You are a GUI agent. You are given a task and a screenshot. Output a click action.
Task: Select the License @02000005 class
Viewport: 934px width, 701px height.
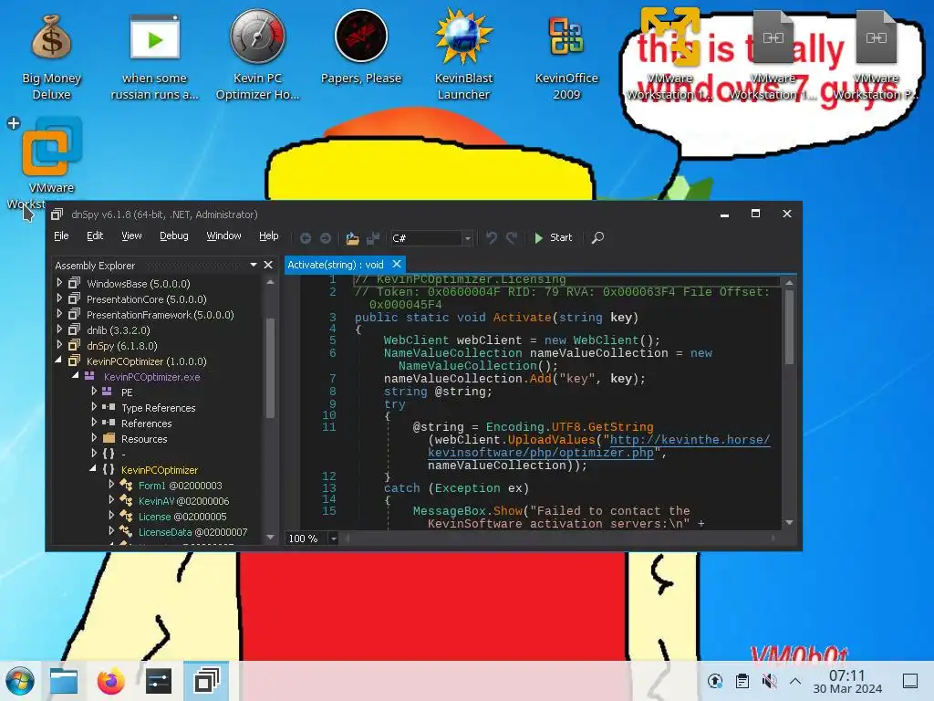[182, 517]
